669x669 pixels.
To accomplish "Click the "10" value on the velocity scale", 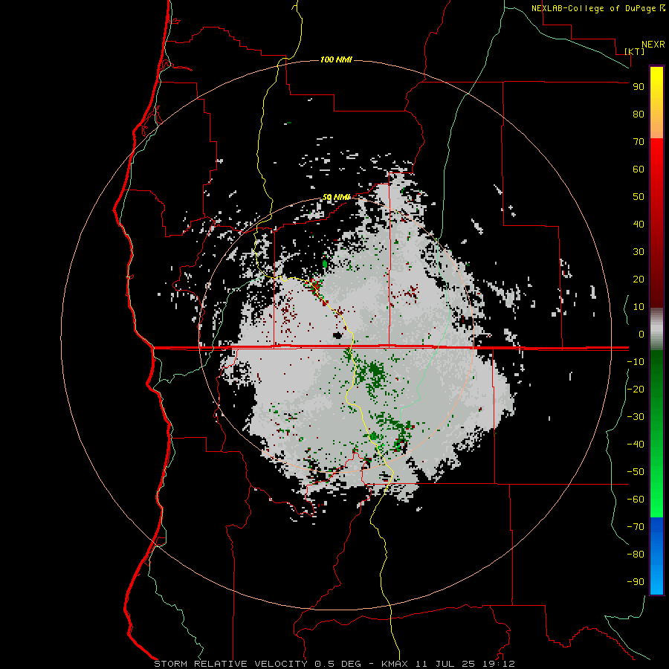I will pos(639,307).
